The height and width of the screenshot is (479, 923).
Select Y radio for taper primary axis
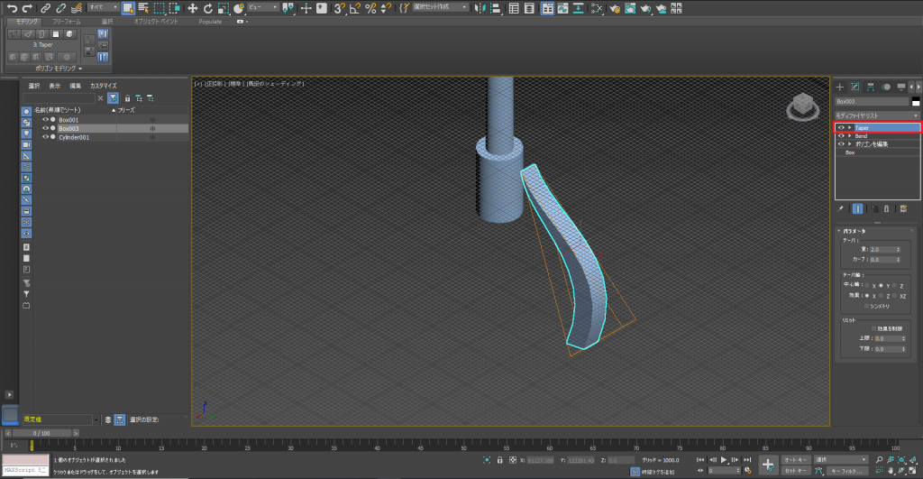tap(882, 285)
